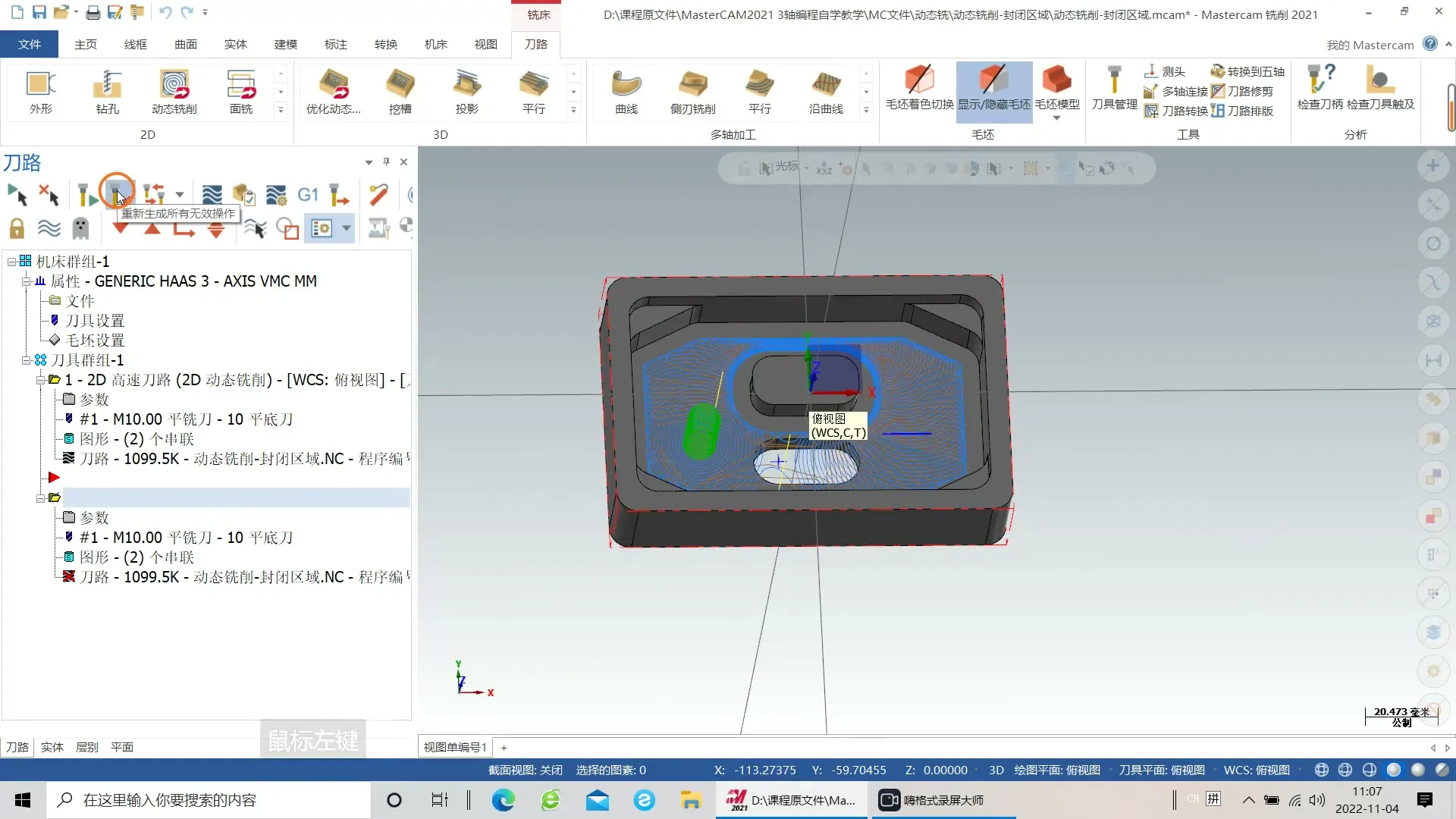The height and width of the screenshot is (819, 1456).
Task: Toggle ghost display of selected operations
Action: [x=80, y=227]
